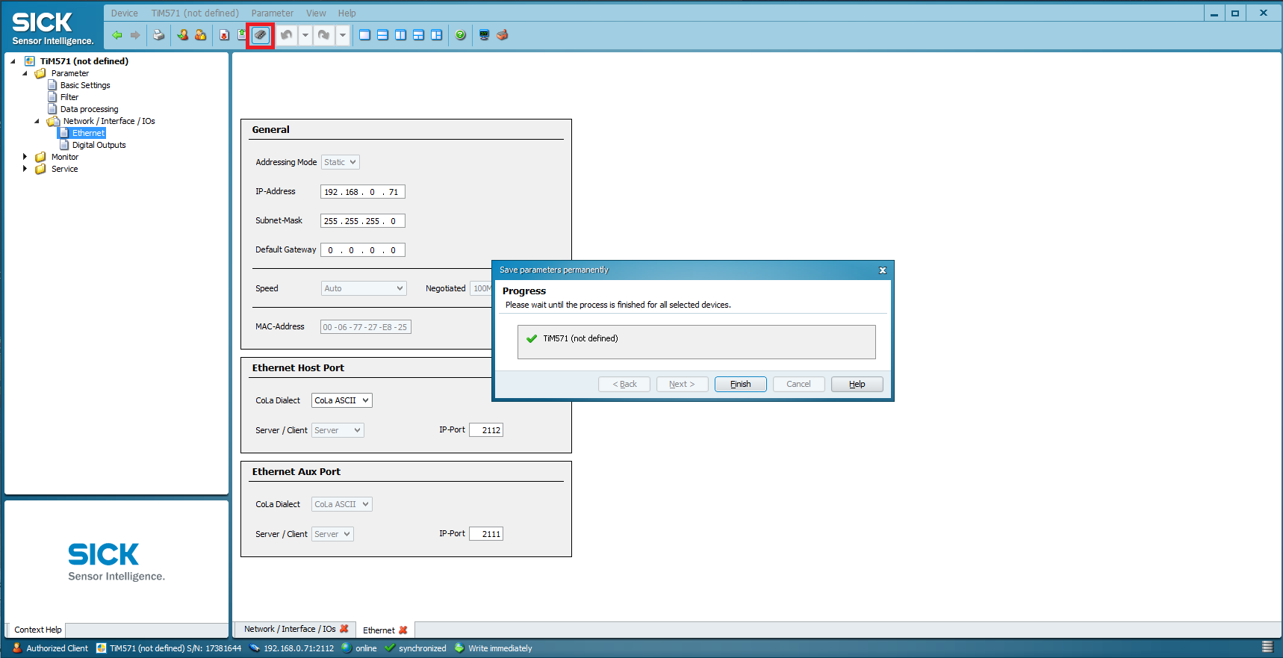Click the printer icon in toolbar
Image resolution: width=1283 pixels, height=658 pixels.
click(158, 35)
